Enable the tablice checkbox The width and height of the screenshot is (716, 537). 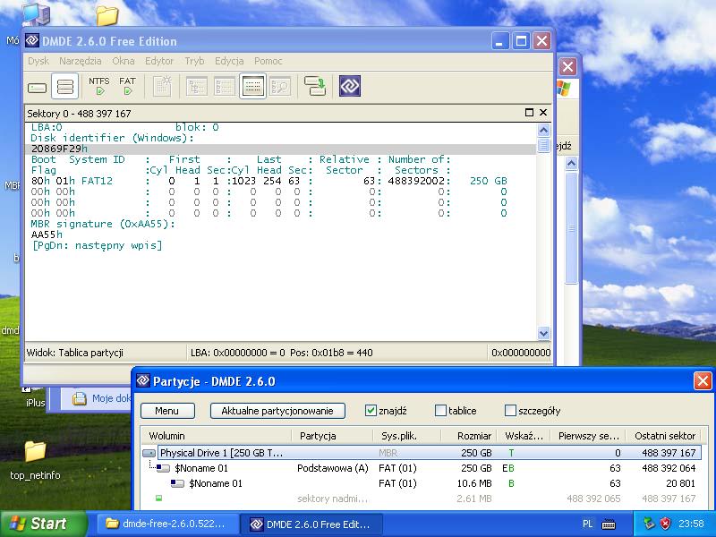440,411
